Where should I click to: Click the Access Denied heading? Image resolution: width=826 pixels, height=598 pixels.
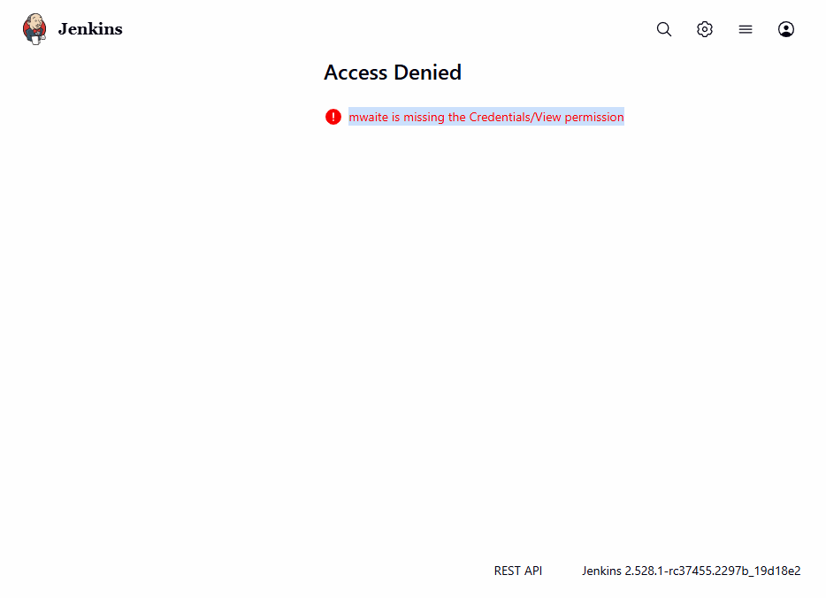(x=393, y=73)
